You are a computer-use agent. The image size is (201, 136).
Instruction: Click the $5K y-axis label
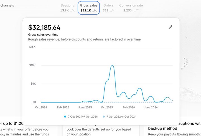click(x=33, y=84)
